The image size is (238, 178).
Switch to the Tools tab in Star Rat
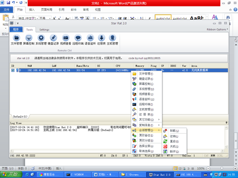pos(30,30)
